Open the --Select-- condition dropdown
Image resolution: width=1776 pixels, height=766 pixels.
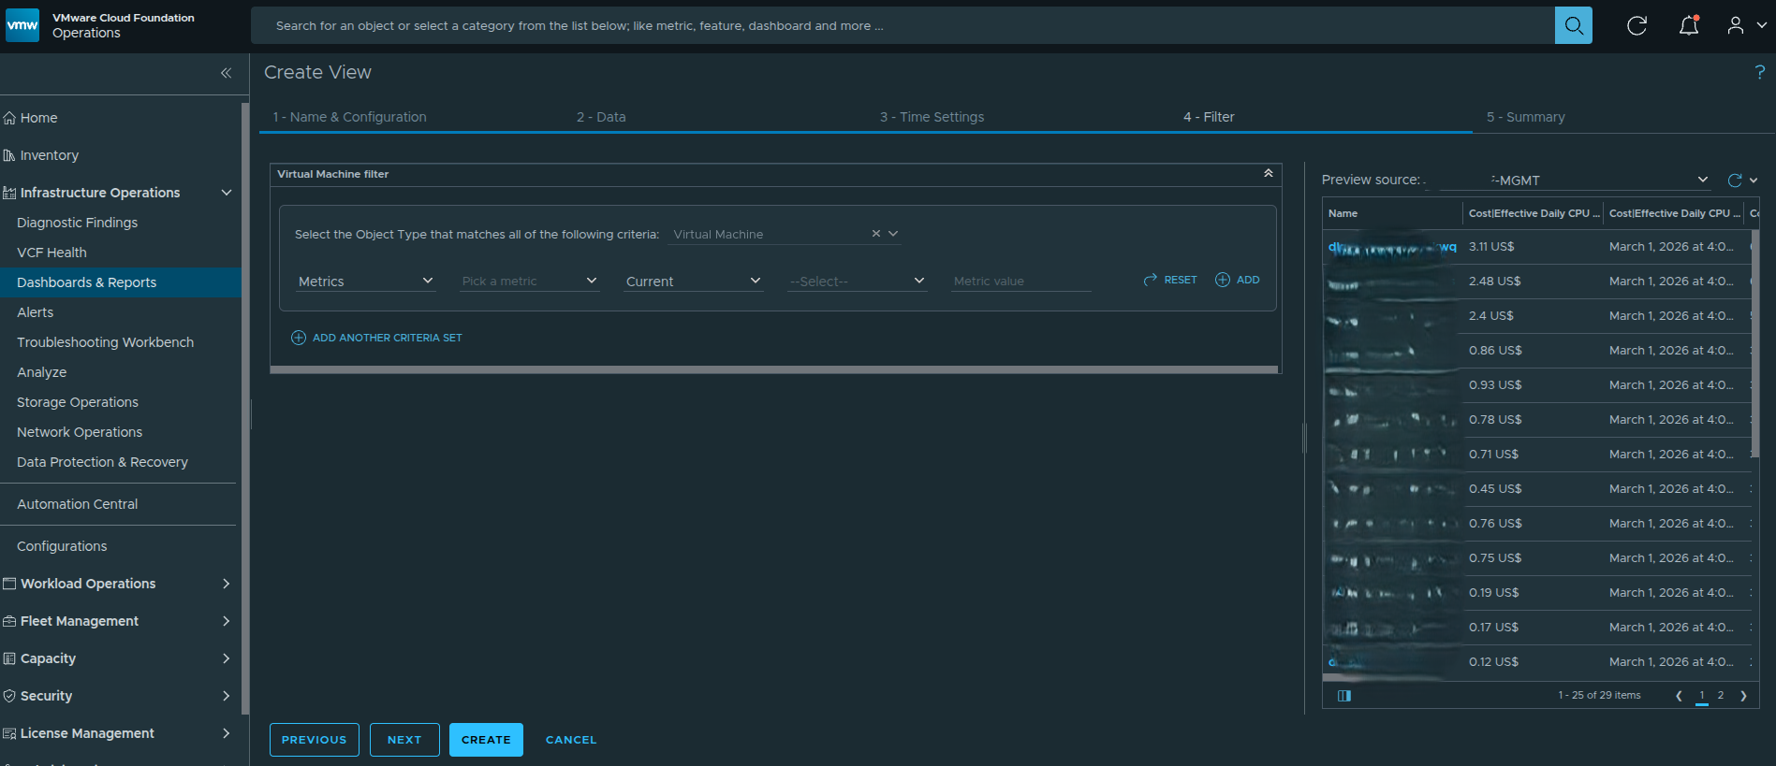pos(857,281)
